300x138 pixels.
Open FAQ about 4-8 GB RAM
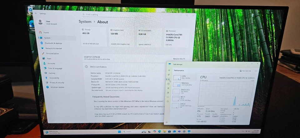(x=129, y=115)
